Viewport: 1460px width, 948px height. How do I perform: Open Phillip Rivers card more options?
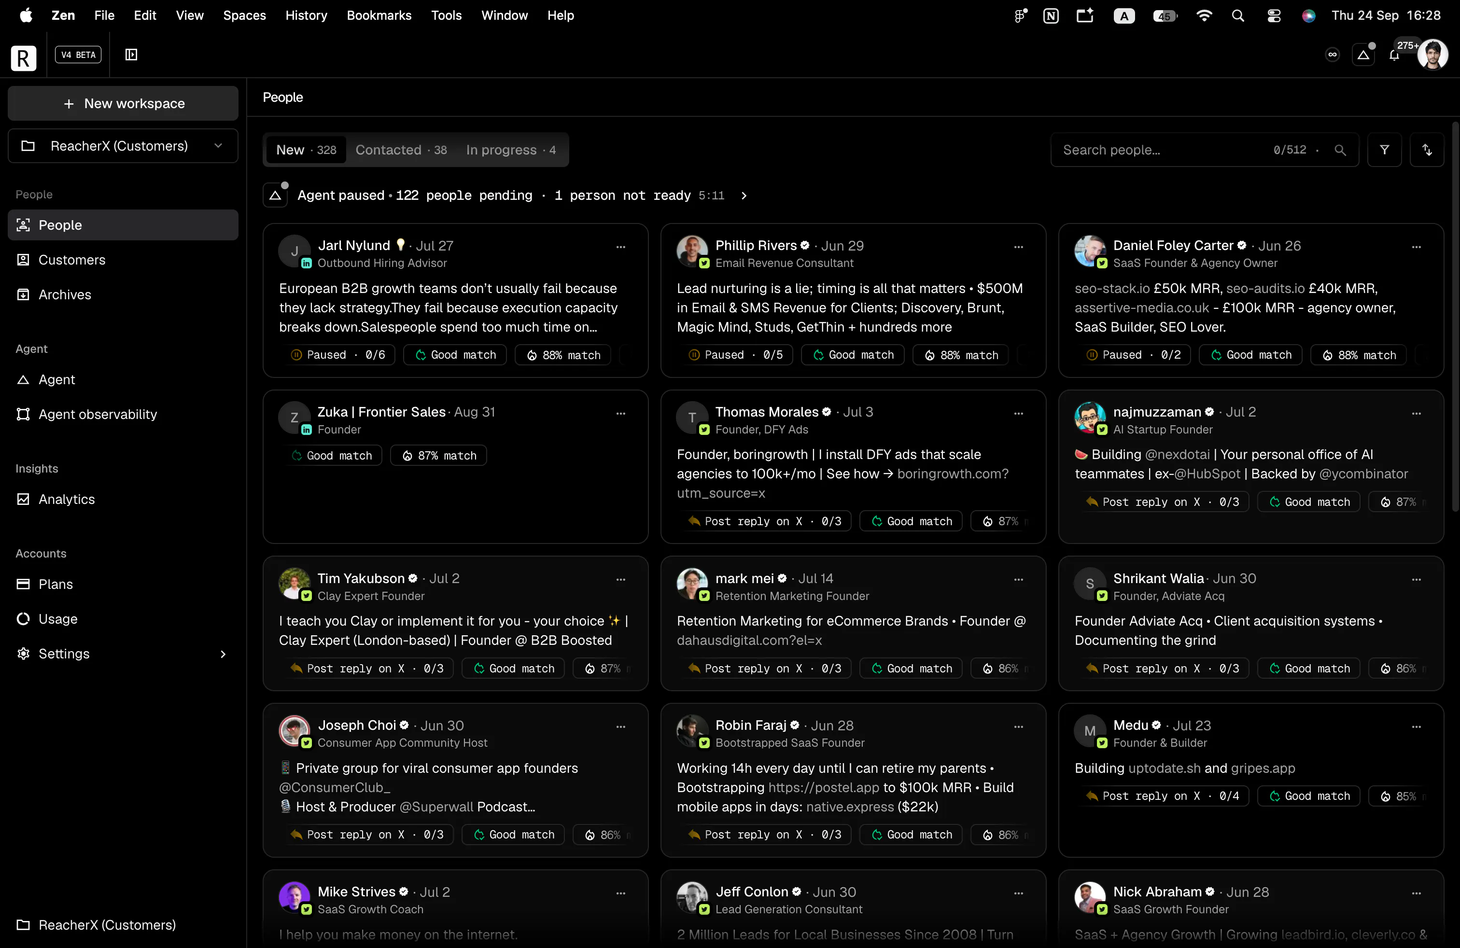(x=1018, y=247)
